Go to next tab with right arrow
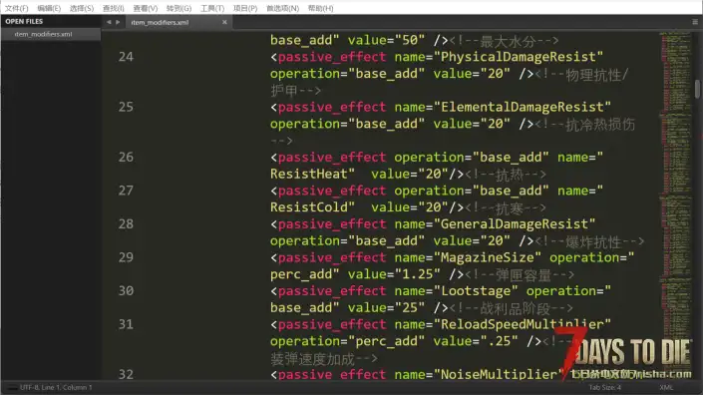The height and width of the screenshot is (395, 703). 118,22
